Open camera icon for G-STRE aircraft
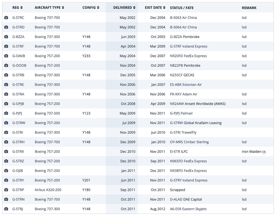Image resolution: width=276 pixels, height=216 pixels. [6, 84]
